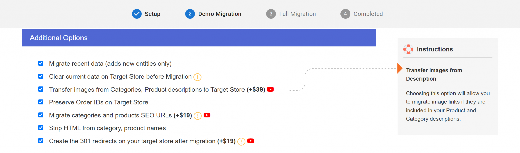Click the Completed step 4 circle
Viewport: 520px width, 153px height.
pos(345,14)
